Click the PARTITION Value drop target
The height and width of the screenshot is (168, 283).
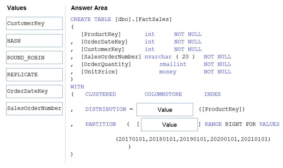(169, 125)
